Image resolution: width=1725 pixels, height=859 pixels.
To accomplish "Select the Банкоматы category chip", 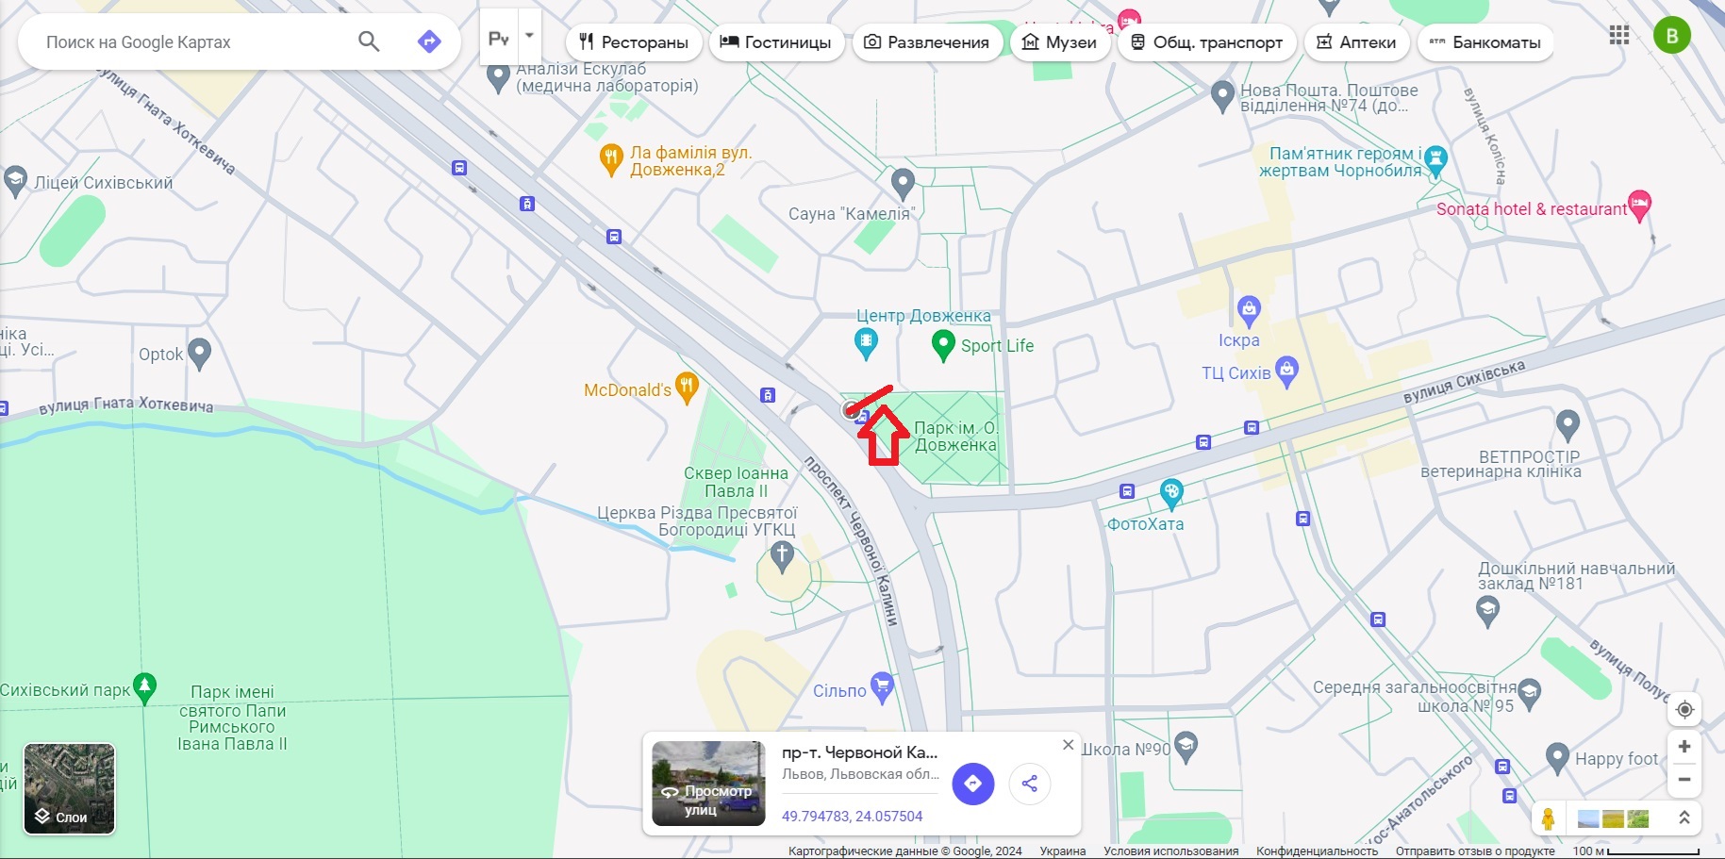I will click(x=1485, y=42).
